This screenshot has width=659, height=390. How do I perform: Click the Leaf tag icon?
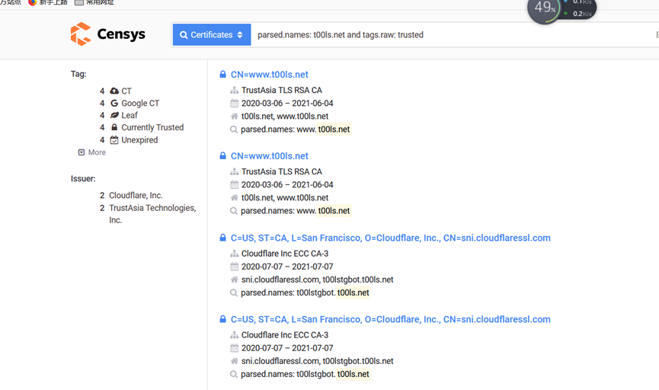point(114,116)
